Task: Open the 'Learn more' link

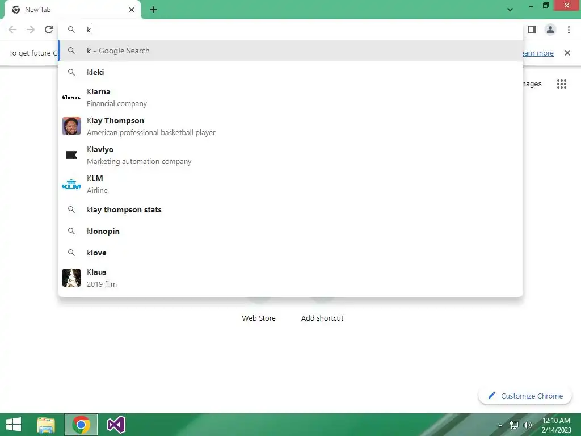Action: tap(538, 53)
